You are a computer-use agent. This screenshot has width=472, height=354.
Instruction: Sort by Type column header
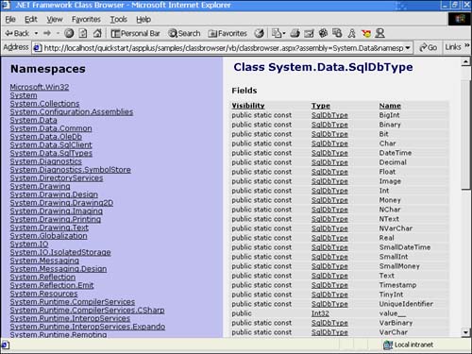(321, 106)
